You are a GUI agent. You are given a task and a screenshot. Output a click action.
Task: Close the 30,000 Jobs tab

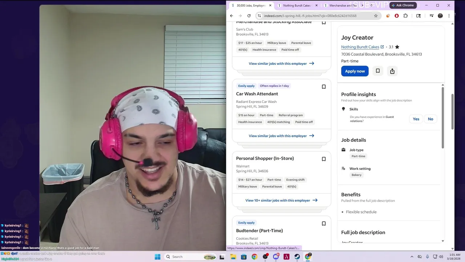[270, 5]
